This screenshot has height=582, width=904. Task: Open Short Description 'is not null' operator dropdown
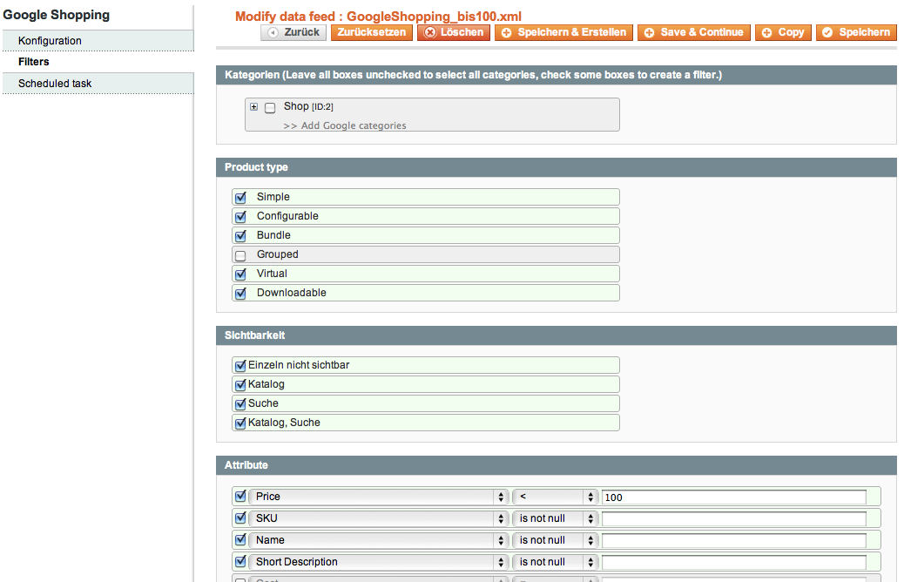[x=555, y=562]
